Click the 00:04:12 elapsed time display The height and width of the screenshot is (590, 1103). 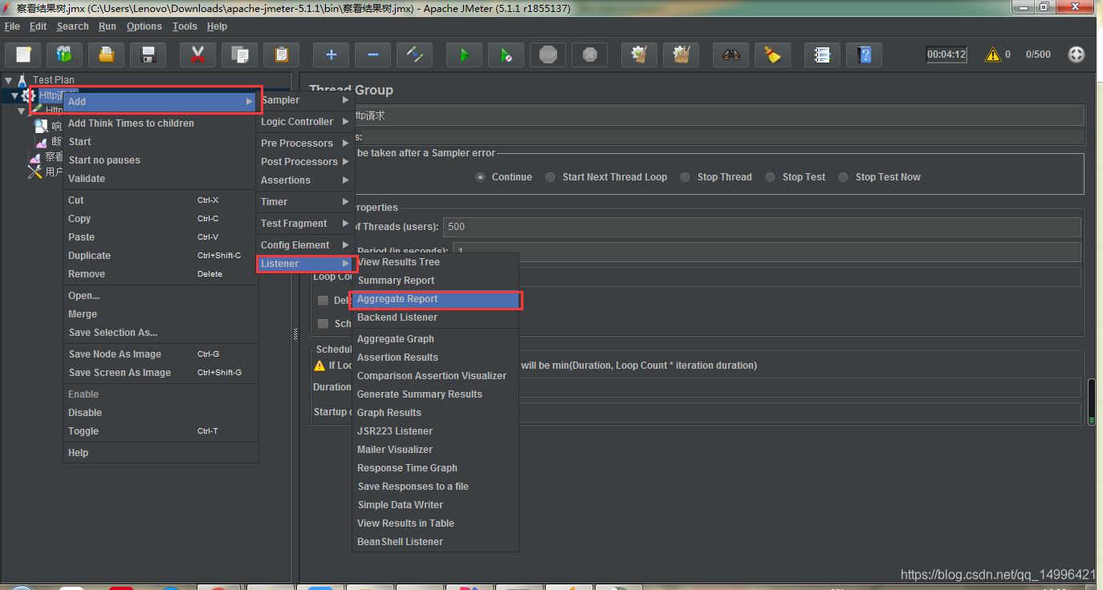pyautogui.click(x=946, y=55)
